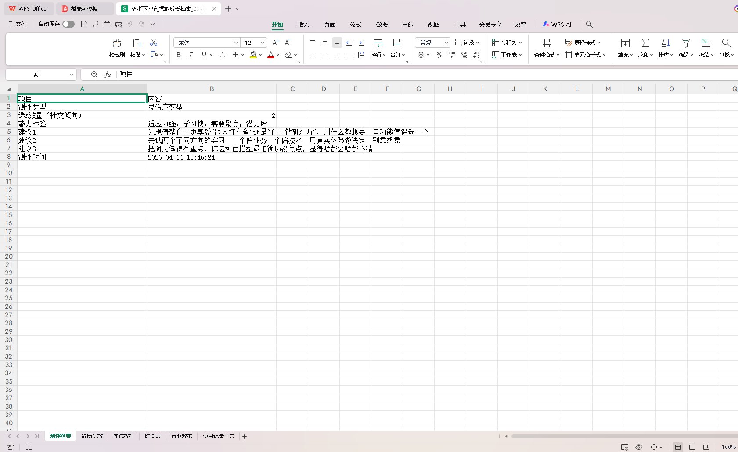Toggle the eye protection mode icon in status bar

[639, 447]
